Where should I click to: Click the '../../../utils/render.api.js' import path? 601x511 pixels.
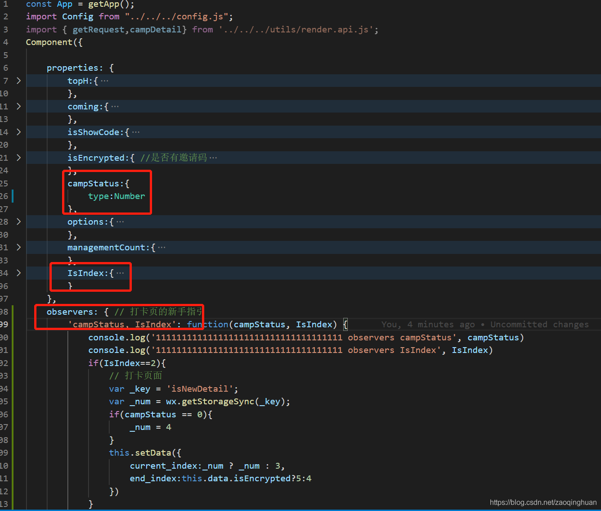point(296,30)
